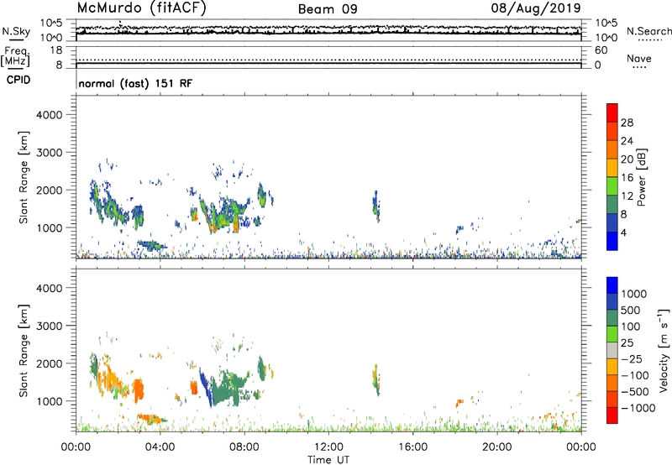This screenshot has height=465, width=672.
Task: Click the McMurdo (fitACF) plot title
Action: [x=141, y=8]
